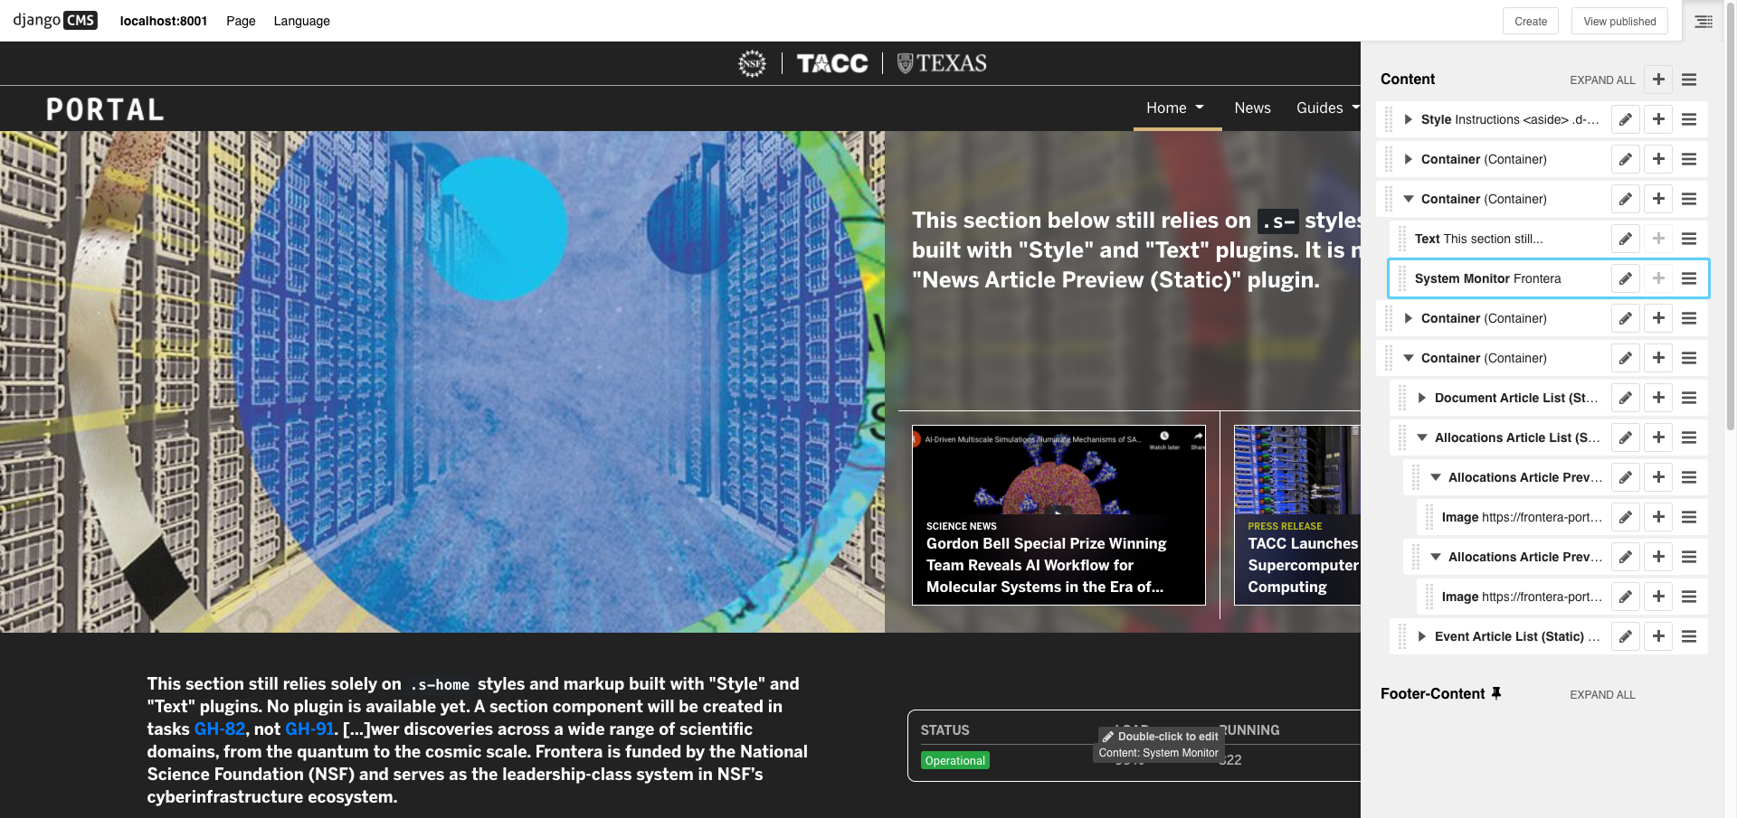Edit Document Article List plugin
1737x818 pixels.
tap(1626, 398)
